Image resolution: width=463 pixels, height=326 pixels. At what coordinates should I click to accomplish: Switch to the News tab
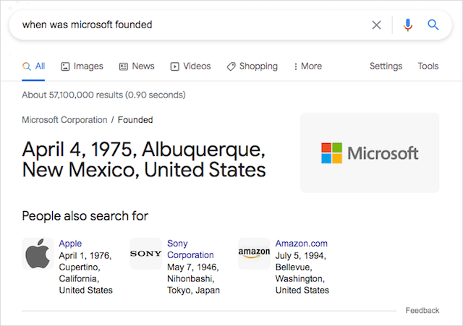pyautogui.click(x=137, y=67)
